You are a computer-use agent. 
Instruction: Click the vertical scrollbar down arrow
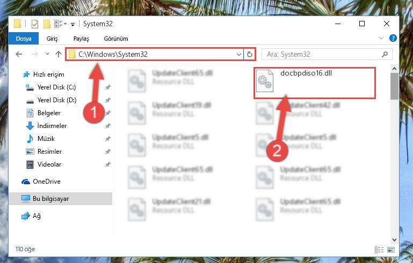tap(394, 239)
